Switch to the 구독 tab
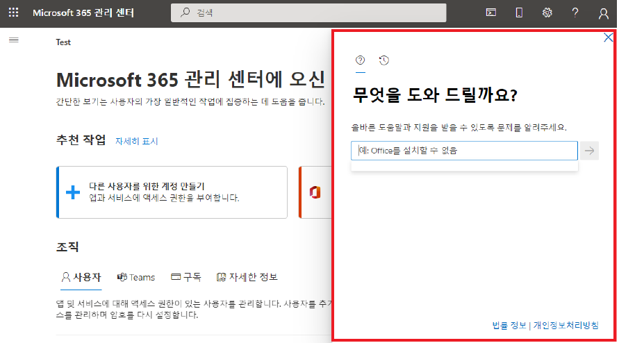The image size is (619, 343). [x=186, y=277]
